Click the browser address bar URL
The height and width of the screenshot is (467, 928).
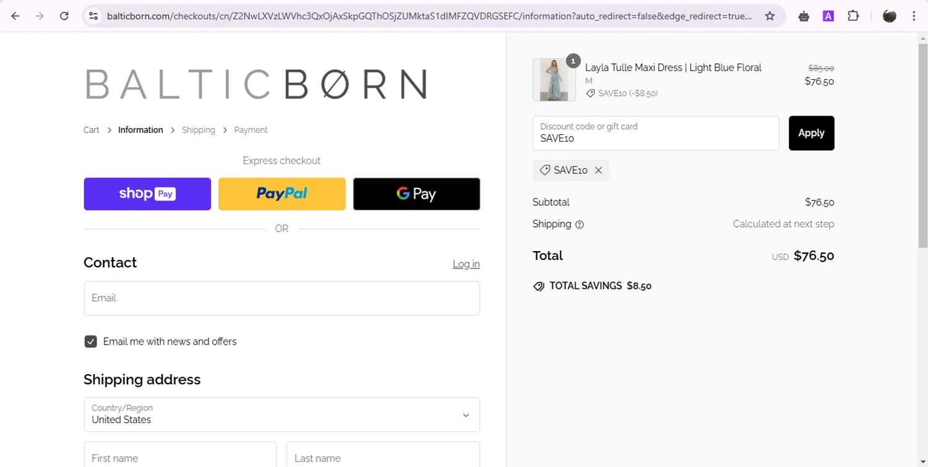(x=429, y=16)
